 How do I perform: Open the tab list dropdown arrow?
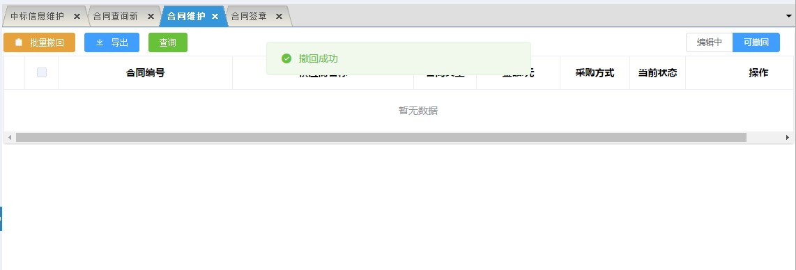coord(789,16)
